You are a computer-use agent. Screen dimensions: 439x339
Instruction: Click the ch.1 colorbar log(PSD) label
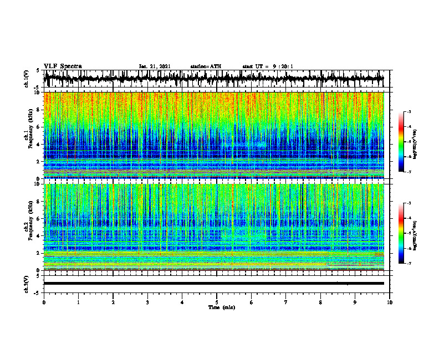[x=415, y=145]
